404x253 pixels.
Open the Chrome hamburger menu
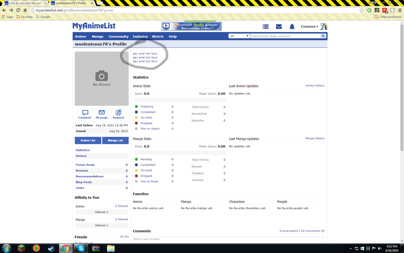coord(400,10)
